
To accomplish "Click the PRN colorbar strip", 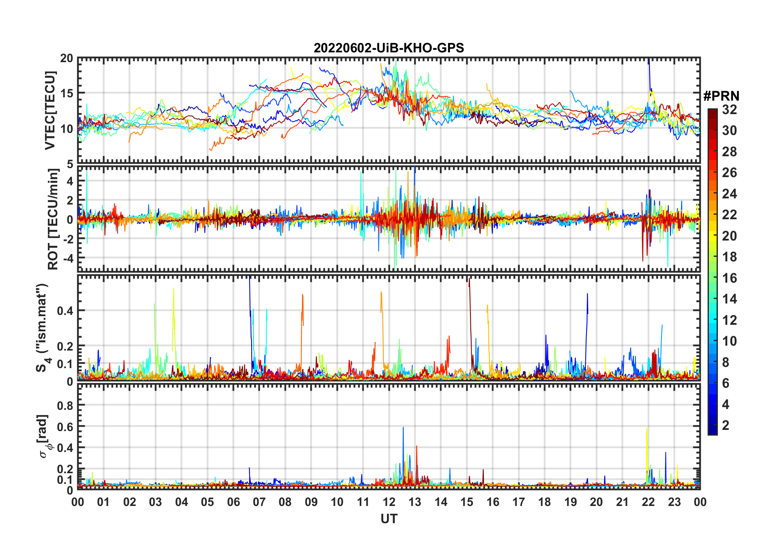I will [713, 271].
